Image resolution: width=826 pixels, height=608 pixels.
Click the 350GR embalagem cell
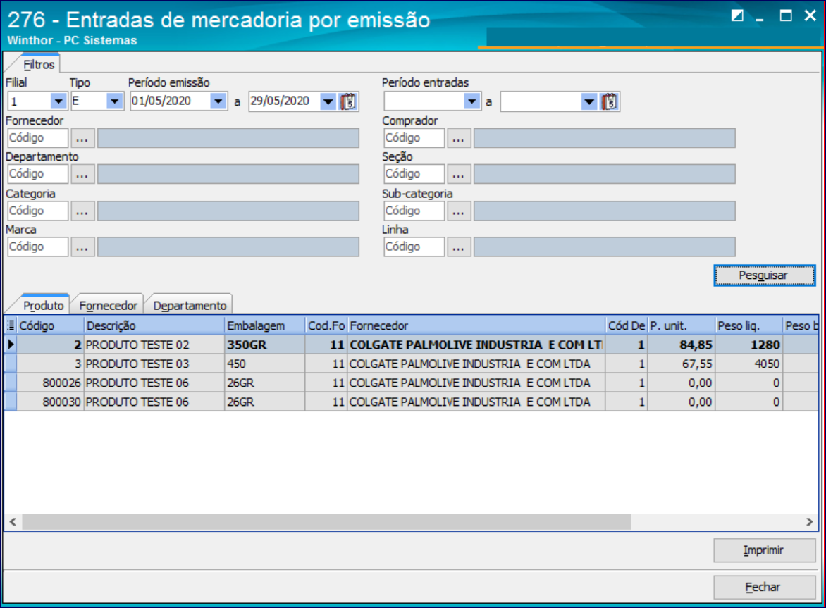click(265, 345)
